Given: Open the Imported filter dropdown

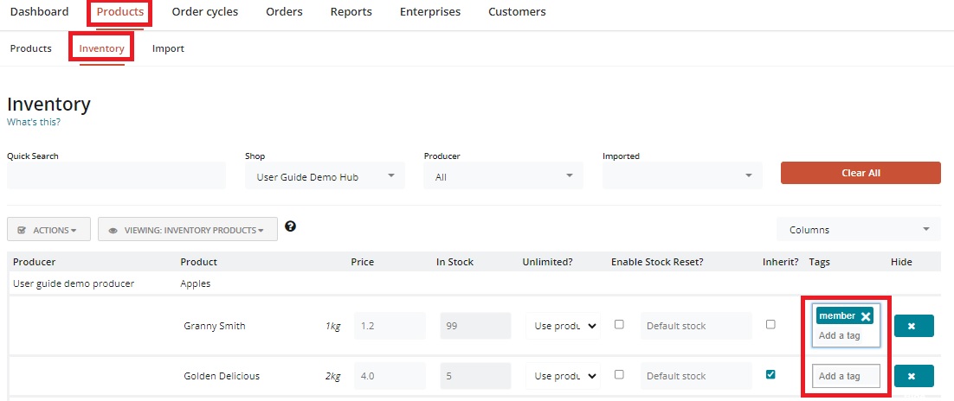Looking at the screenshot, I should (x=682, y=176).
